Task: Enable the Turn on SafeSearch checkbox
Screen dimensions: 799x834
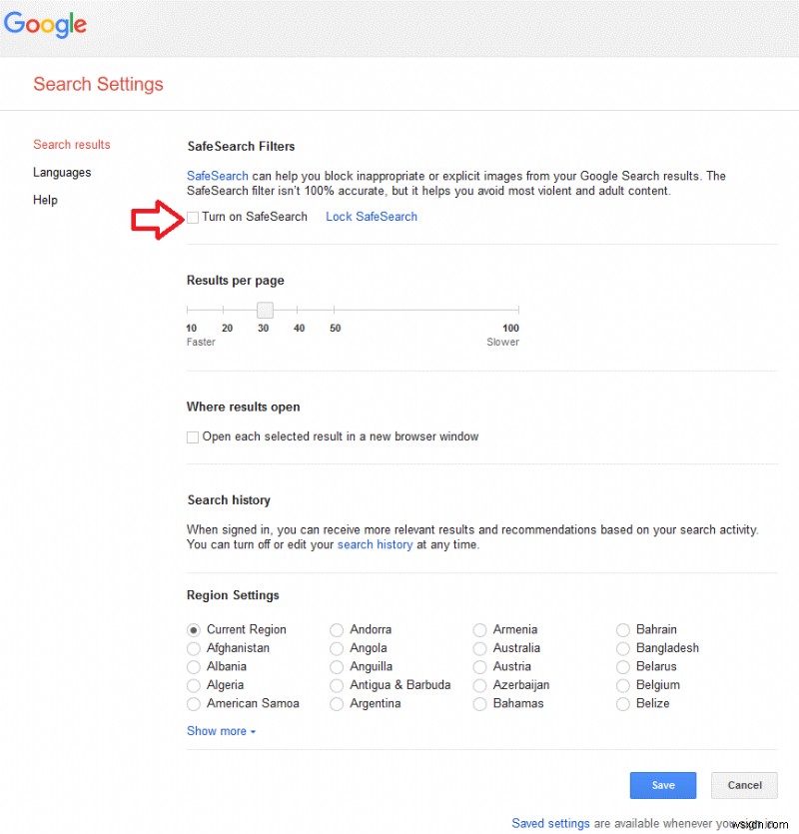Action: point(192,217)
